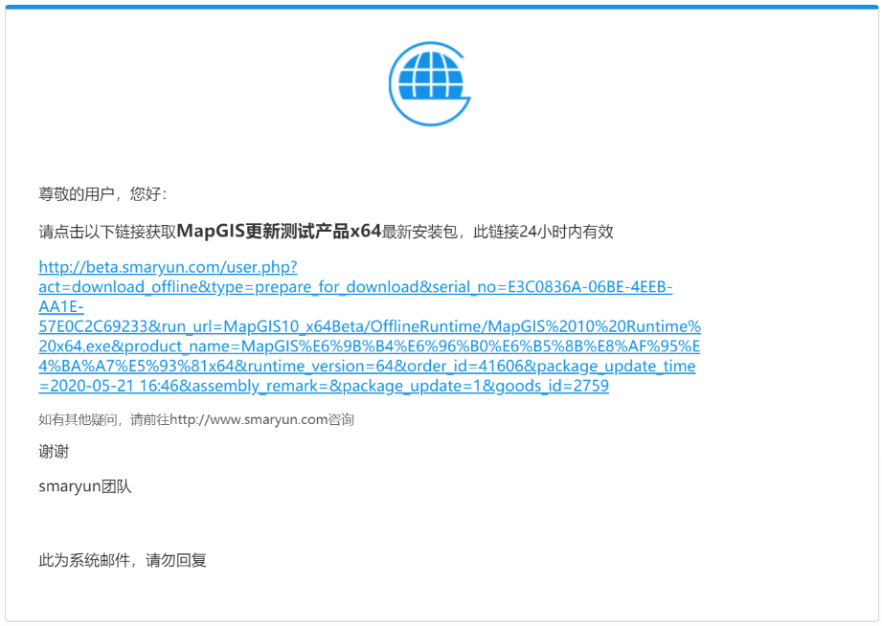
Task: Click the "此为系统邮件，请勿回复" notice
Action: [123, 560]
